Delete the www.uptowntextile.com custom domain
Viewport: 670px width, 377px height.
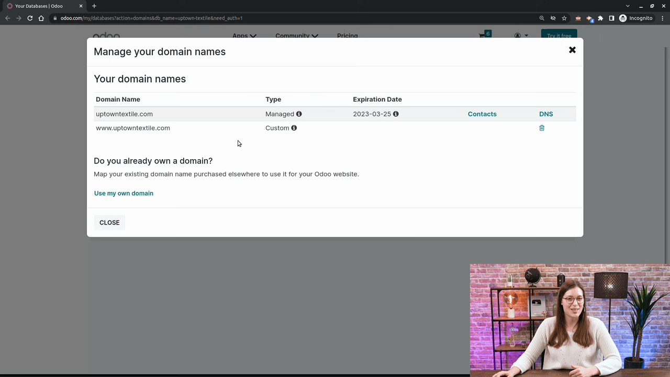(542, 128)
